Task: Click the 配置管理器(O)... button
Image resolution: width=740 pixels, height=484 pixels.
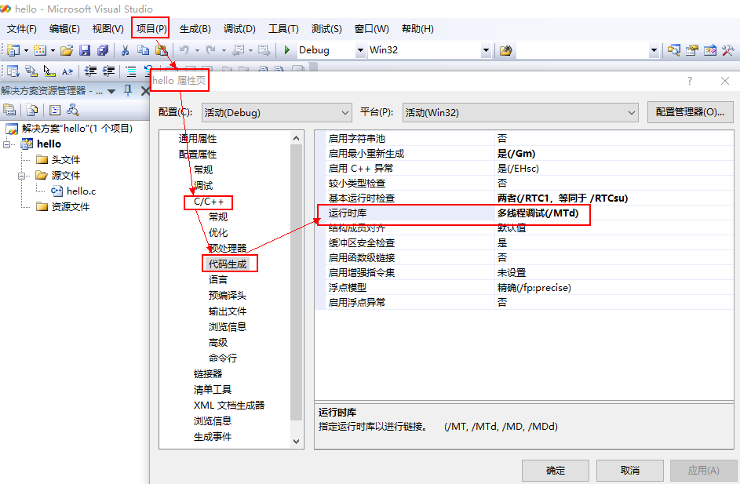Action: [x=690, y=112]
